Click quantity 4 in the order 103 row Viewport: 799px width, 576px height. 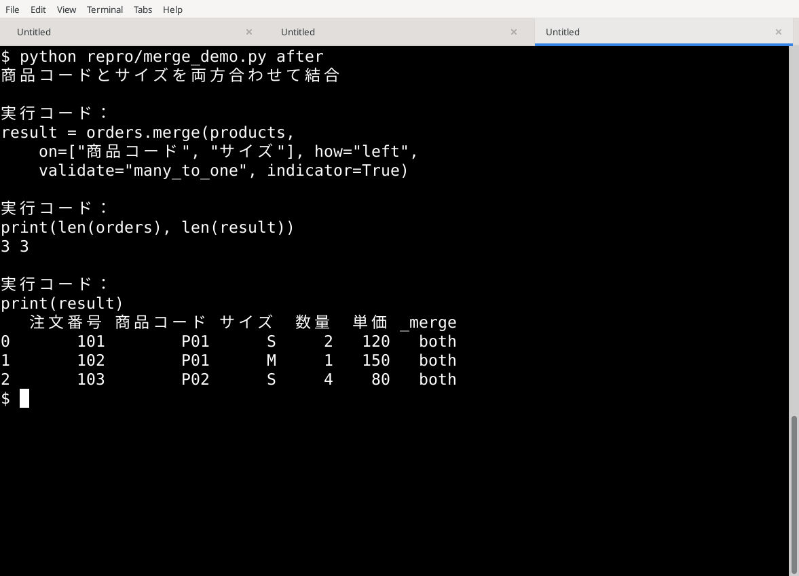click(329, 379)
